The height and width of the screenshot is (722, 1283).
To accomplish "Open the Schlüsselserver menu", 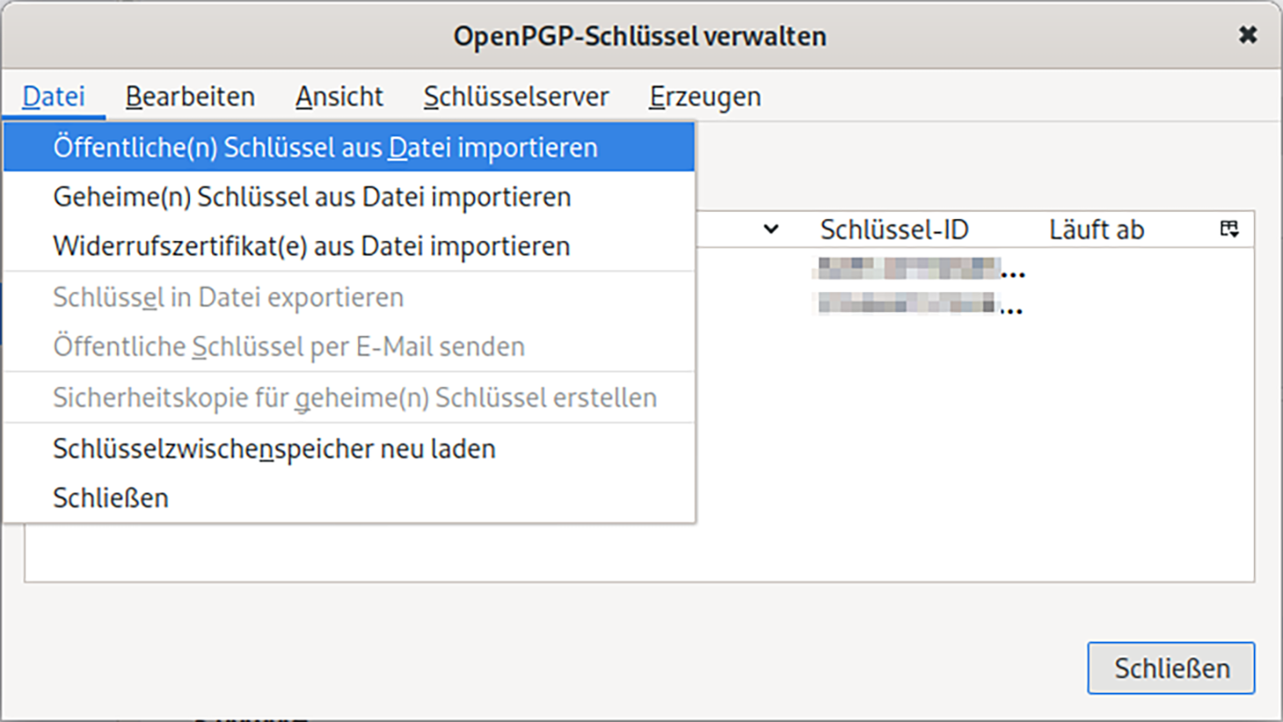I will (516, 97).
